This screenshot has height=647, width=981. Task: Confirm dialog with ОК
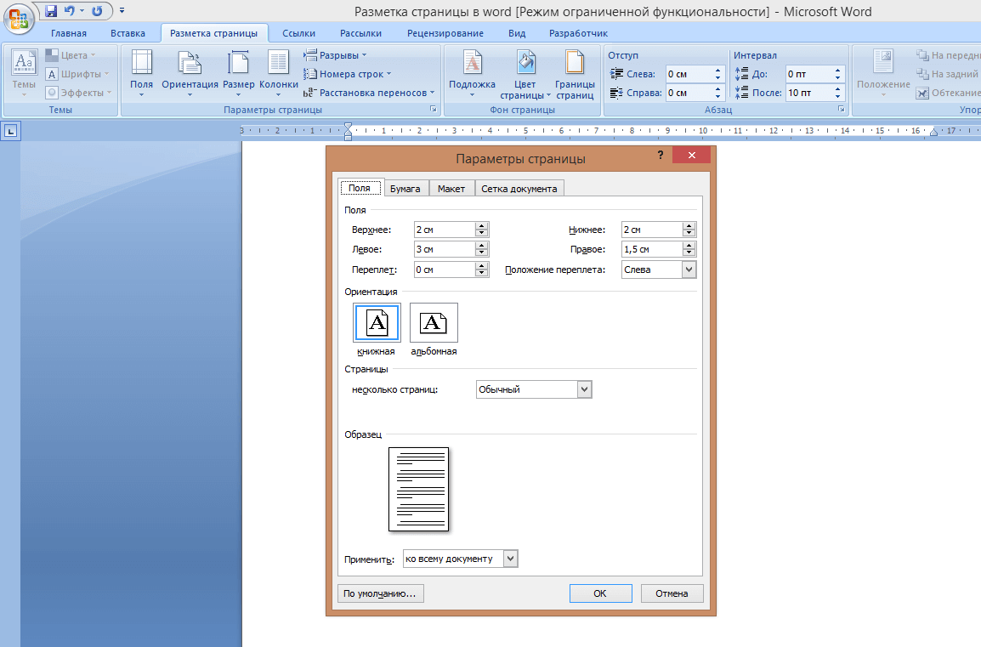pyautogui.click(x=601, y=593)
